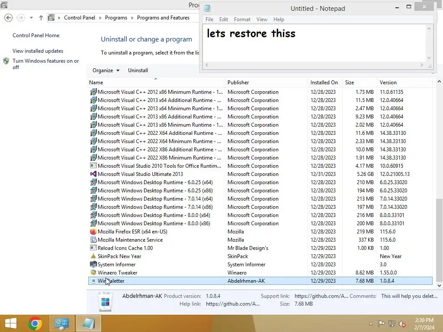Open the recent locations dropdown arrow

[31, 18]
